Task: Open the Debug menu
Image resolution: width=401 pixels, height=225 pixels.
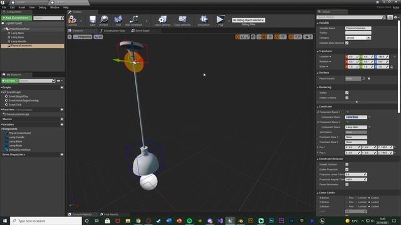Action: [43, 7]
